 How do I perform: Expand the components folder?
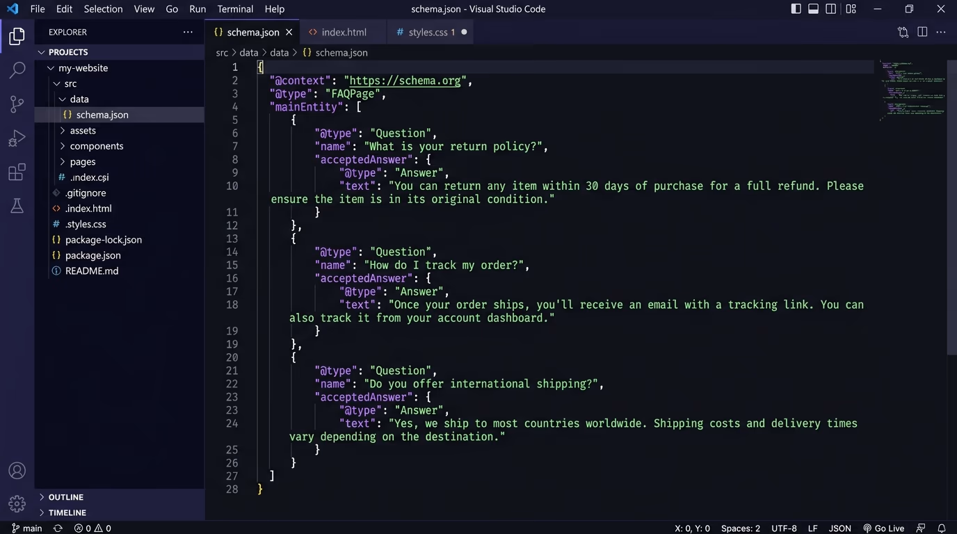[120, 146]
